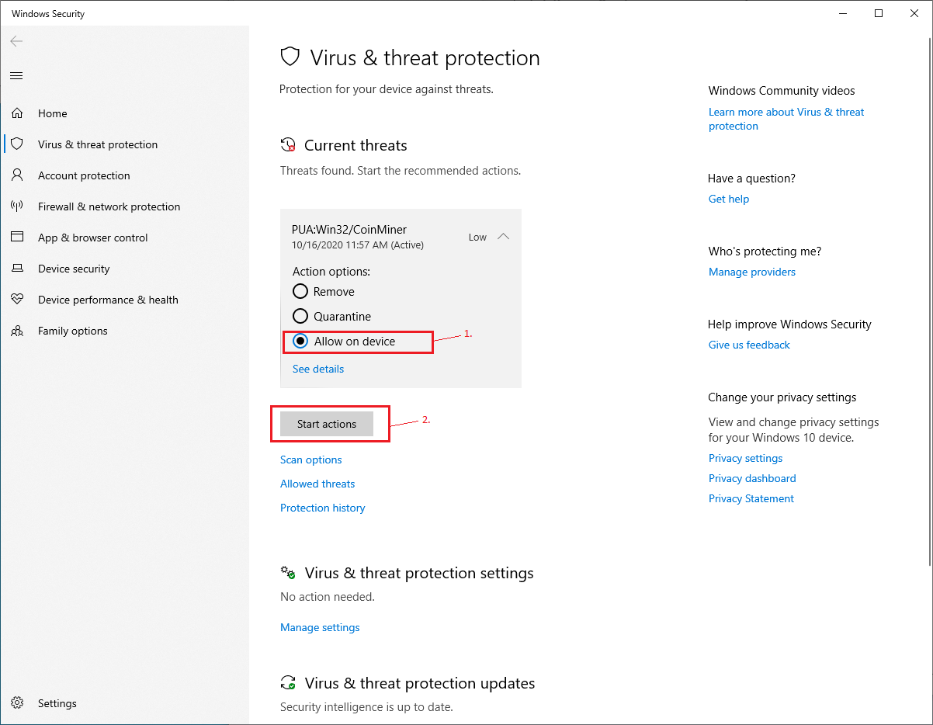The image size is (933, 725).
Task: Click the Device performance & health heart icon
Action: click(x=17, y=300)
